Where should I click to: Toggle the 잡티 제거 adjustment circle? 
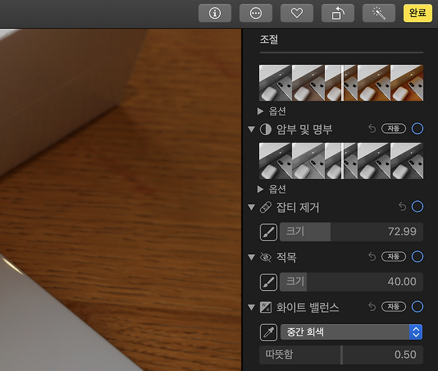417,207
